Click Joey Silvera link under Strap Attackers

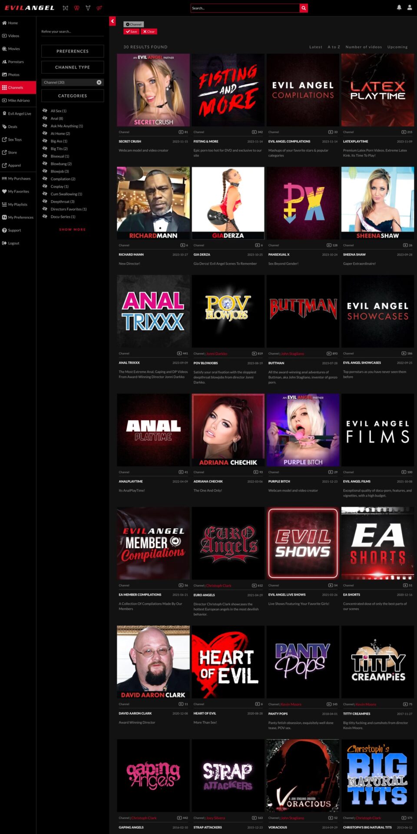[x=215, y=818]
